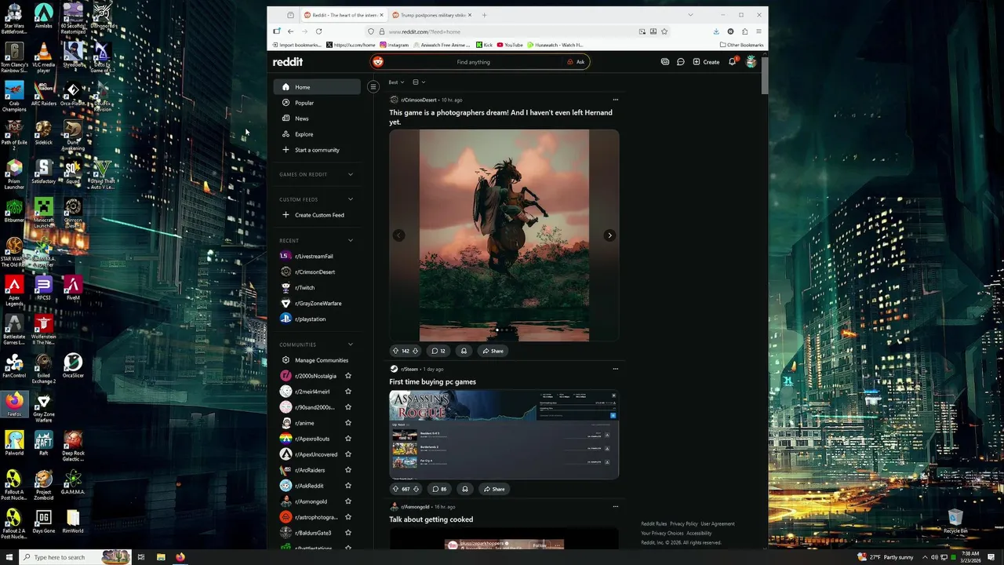Click the Reddit Find anything search field
The height and width of the screenshot is (565, 1004).
[x=473, y=62]
